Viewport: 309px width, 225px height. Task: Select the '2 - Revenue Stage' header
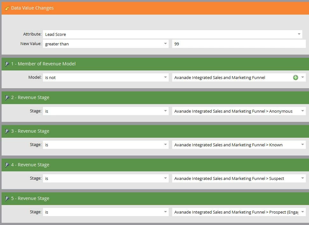click(30, 97)
